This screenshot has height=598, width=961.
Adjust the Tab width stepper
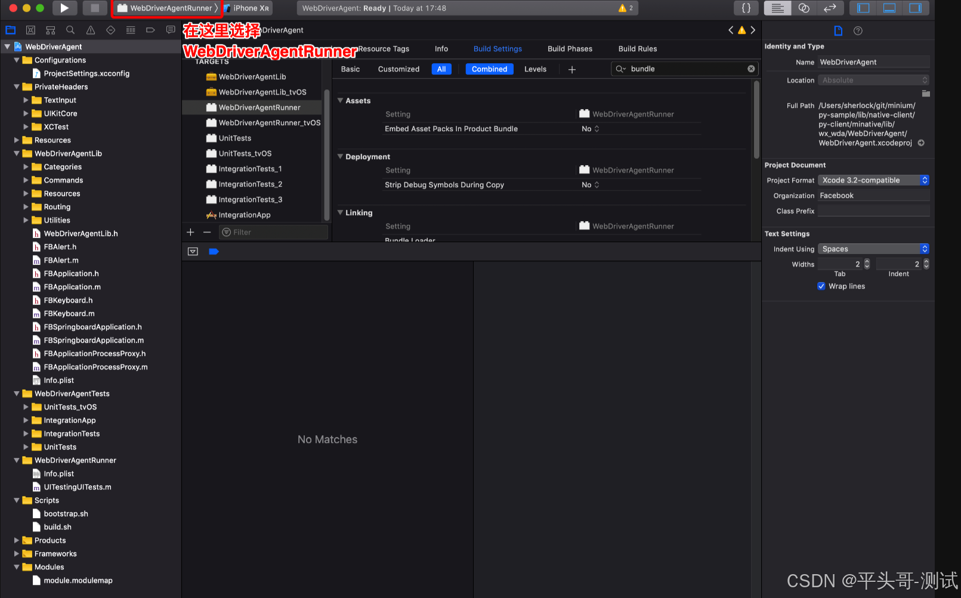tap(867, 264)
